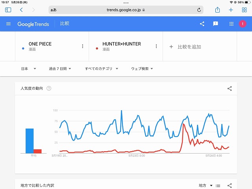Image resolution: width=252 pixels, height=189 pixels.
Task: Click the 地方で比較した内訳 heading
Action: [x=37, y=185]
